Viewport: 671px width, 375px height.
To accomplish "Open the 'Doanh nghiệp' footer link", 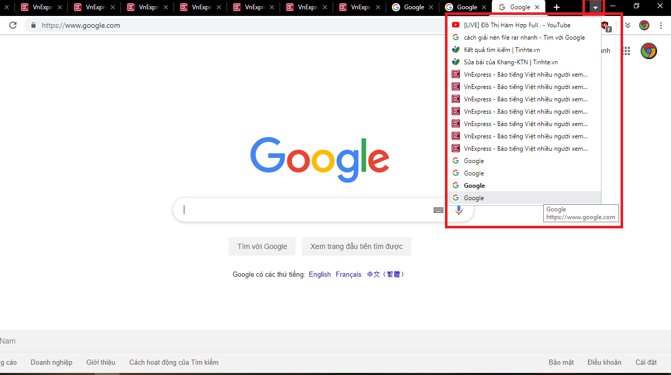I will 51,362.
